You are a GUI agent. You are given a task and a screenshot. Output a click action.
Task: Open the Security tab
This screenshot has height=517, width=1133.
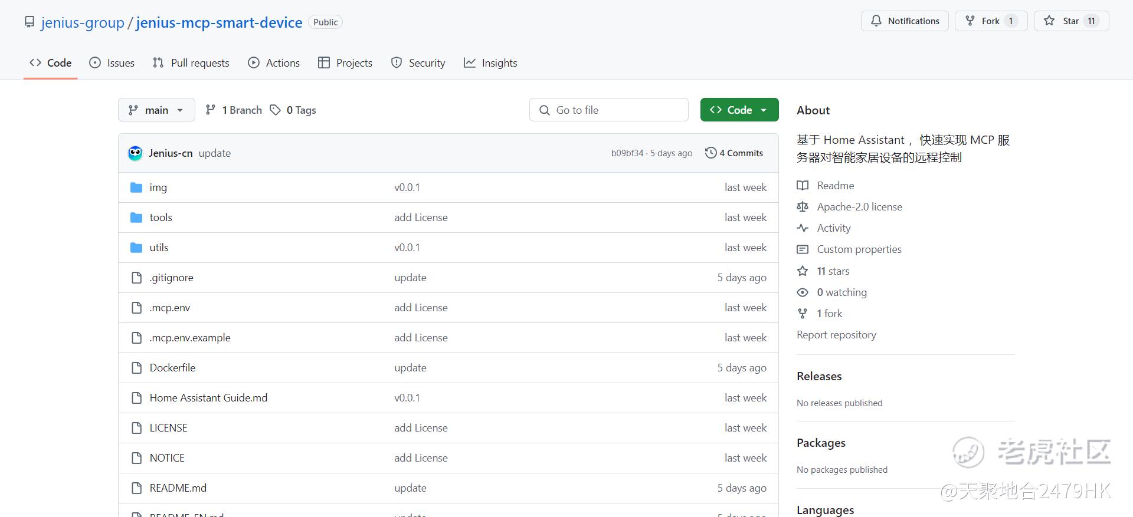tap(418, 63)
